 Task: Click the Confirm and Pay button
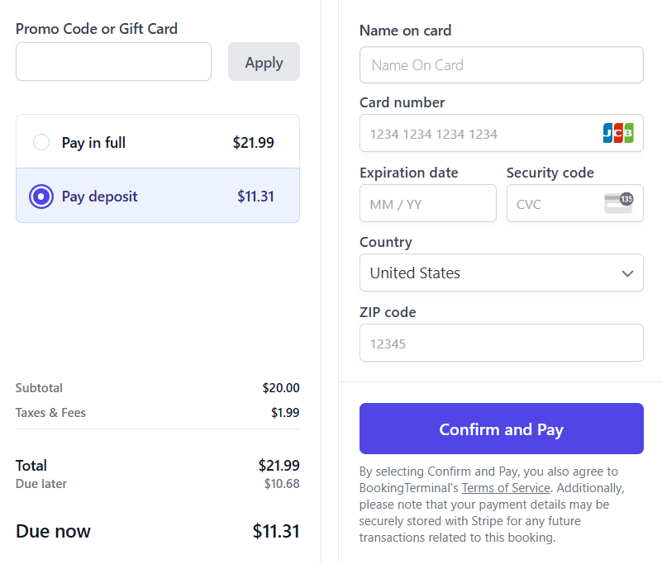(x=502, y=429)
